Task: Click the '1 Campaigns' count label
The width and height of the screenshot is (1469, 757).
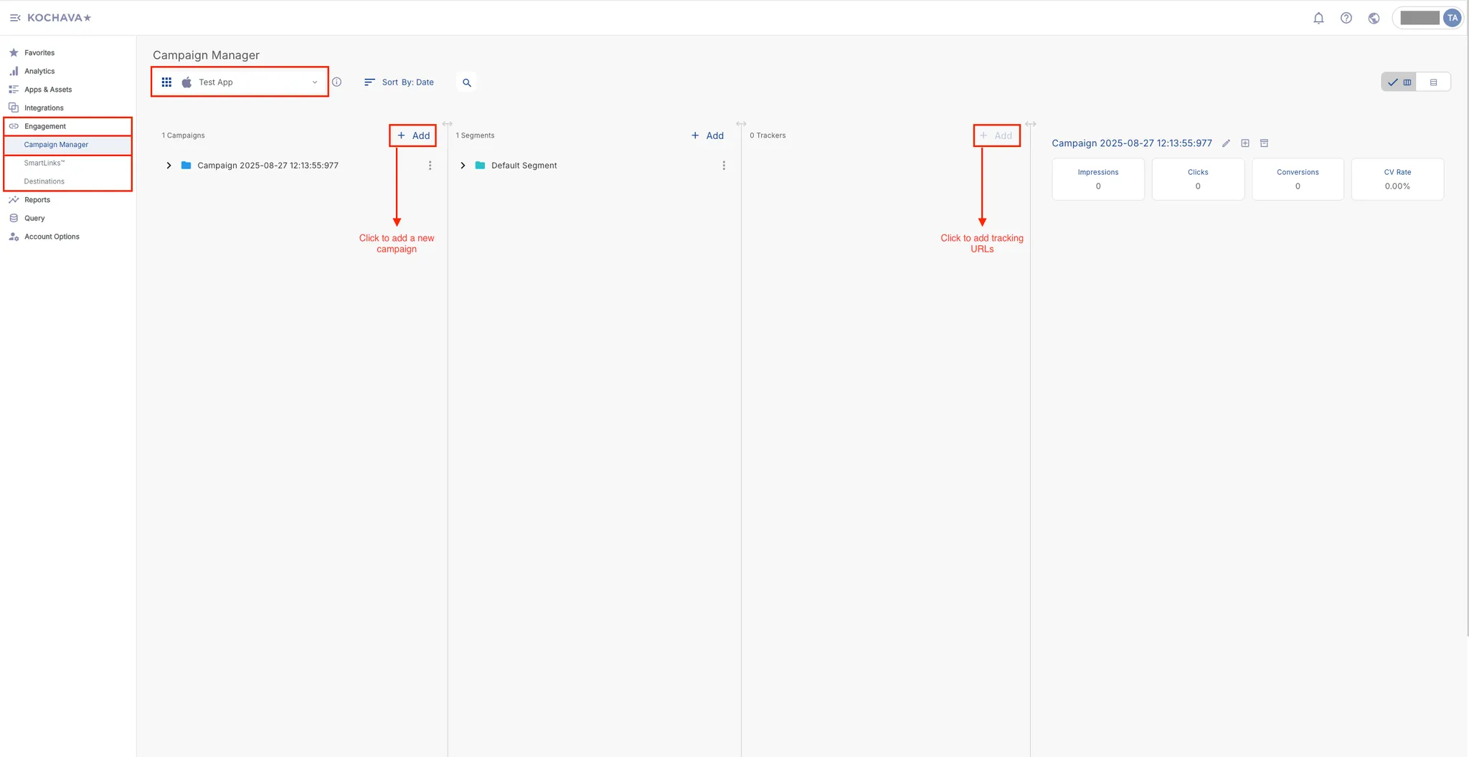Action: click(x=183, y=135)
